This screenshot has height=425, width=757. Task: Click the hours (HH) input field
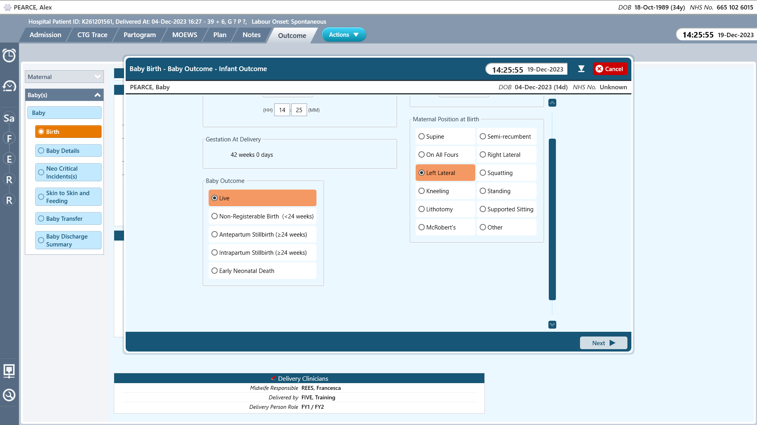[x=282, y=110]
